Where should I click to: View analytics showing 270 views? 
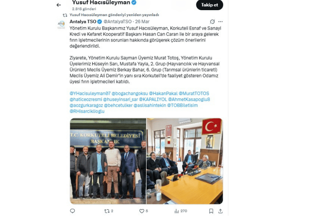(x=181, y=211)
